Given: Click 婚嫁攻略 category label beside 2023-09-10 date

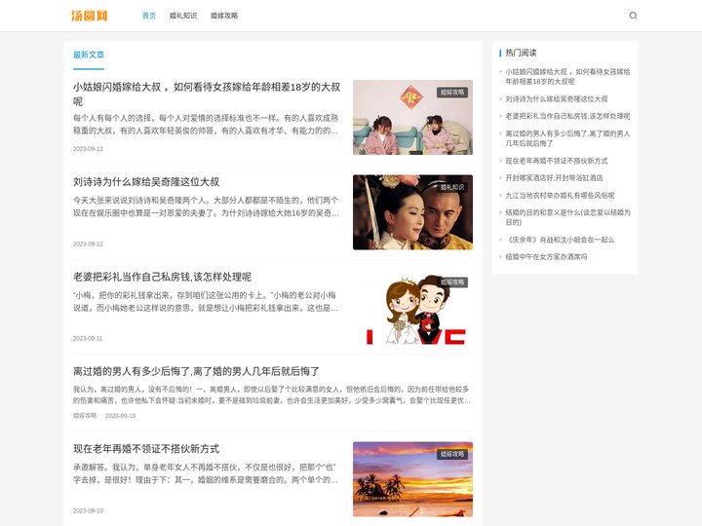Looking at the screenshot, I should pos(85,416).
